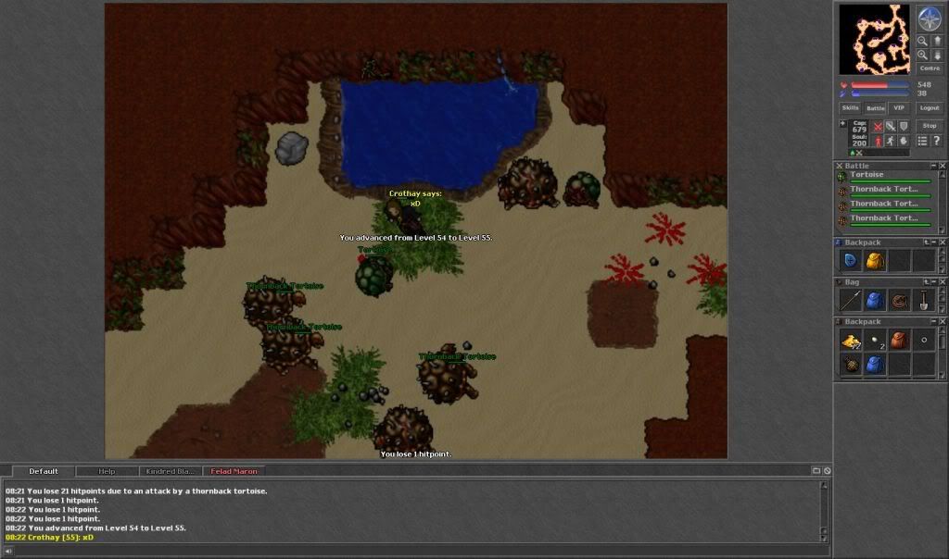The width and height of the screenshot is (949, 559).
Task: Select the rope in the Bag
Action: tap(899, 300)
